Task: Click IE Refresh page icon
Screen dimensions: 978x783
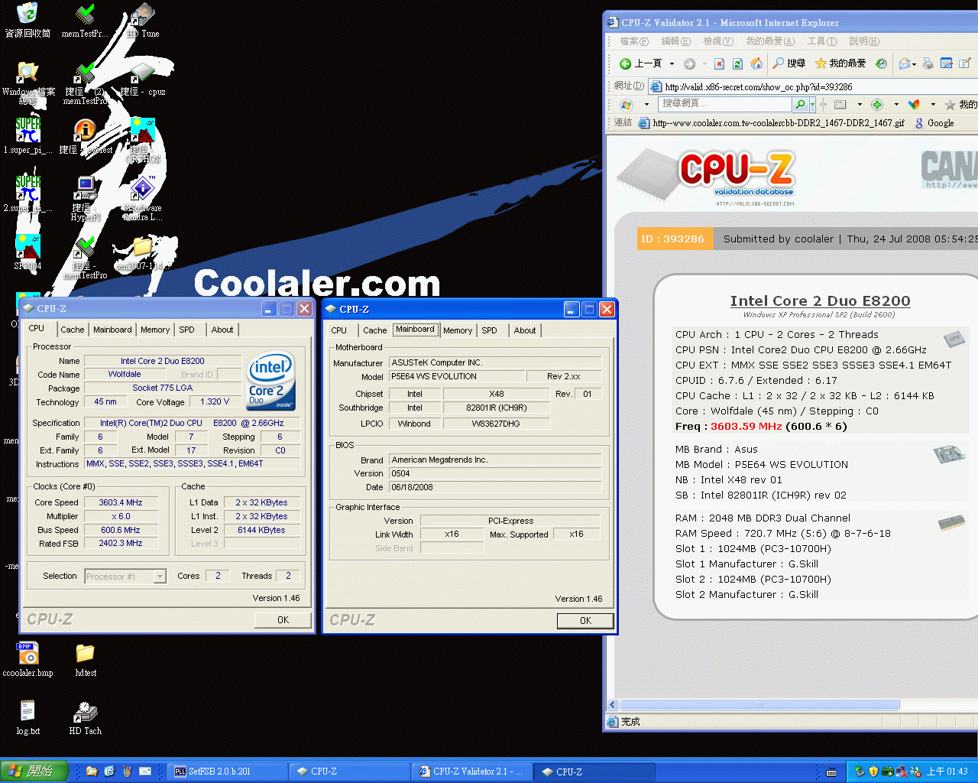Action: [737, 63]
